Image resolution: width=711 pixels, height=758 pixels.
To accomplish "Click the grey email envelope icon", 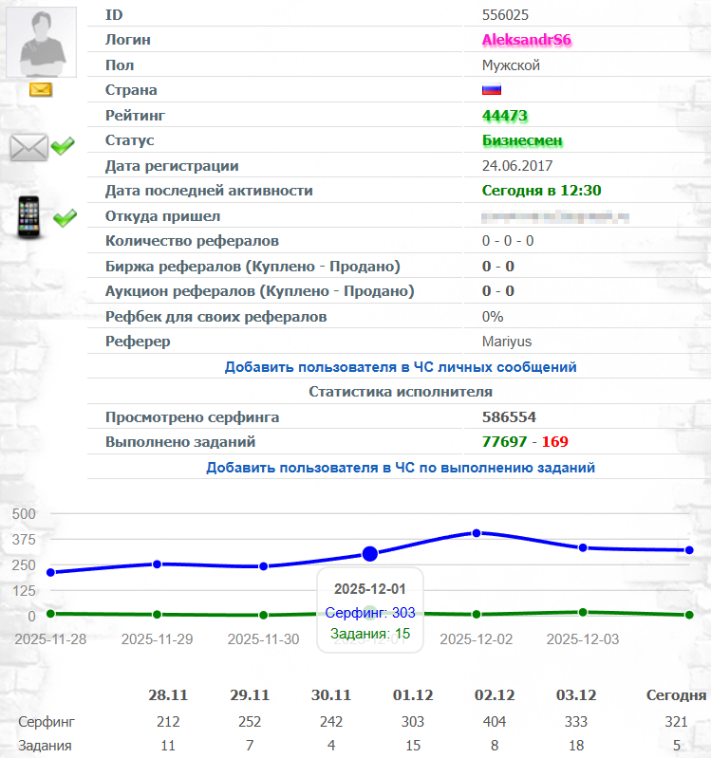I will tap(28, 147).
